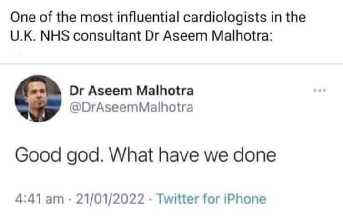Open the Twitter for iPhone source link
The width and height of the screenshot is (343, 224).
(211, 198)
